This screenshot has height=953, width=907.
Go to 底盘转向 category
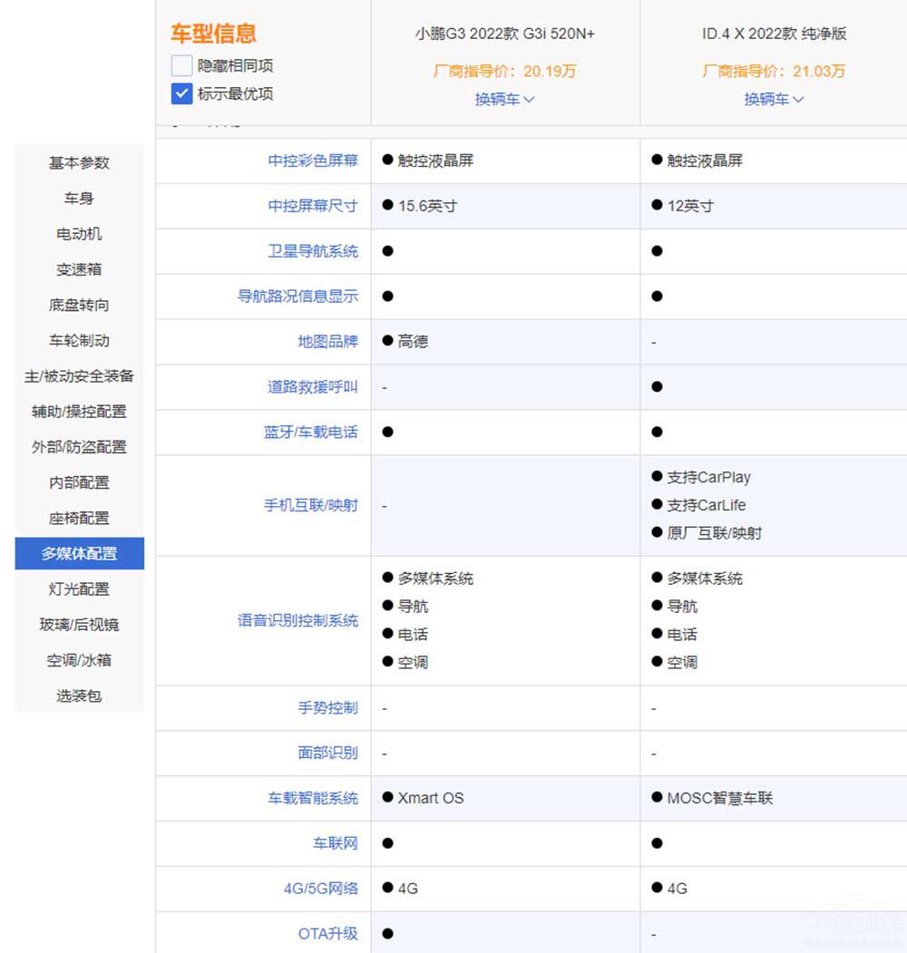79,305
